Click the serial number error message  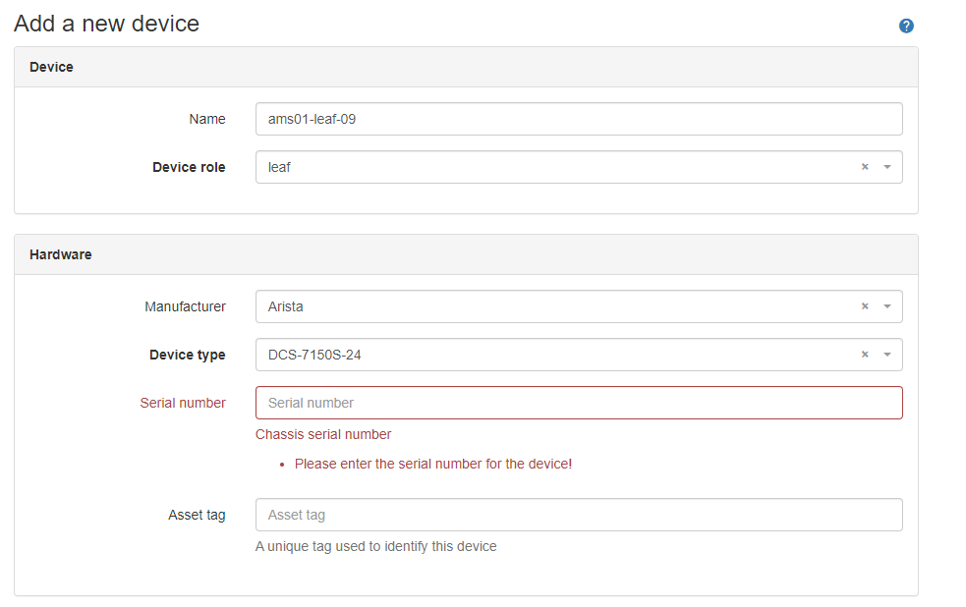pos(433,464)
